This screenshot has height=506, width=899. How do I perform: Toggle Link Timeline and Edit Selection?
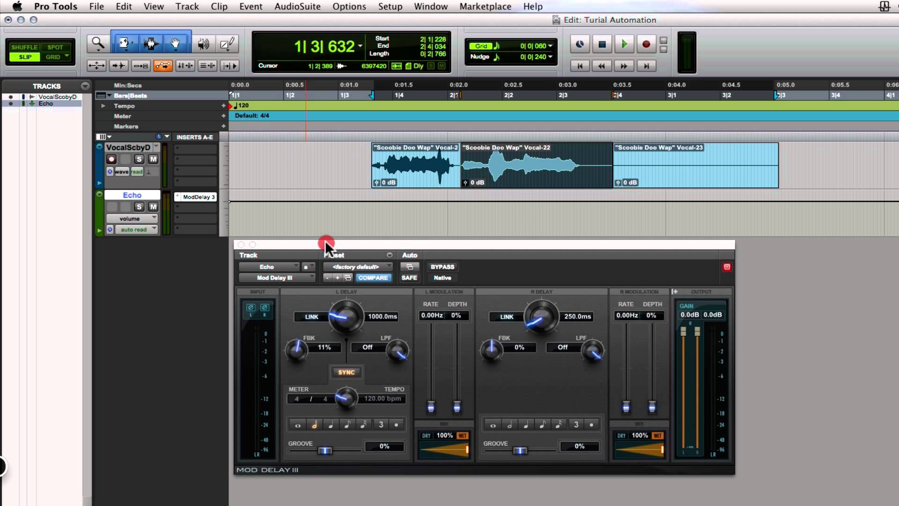click(x=185, y=66)
